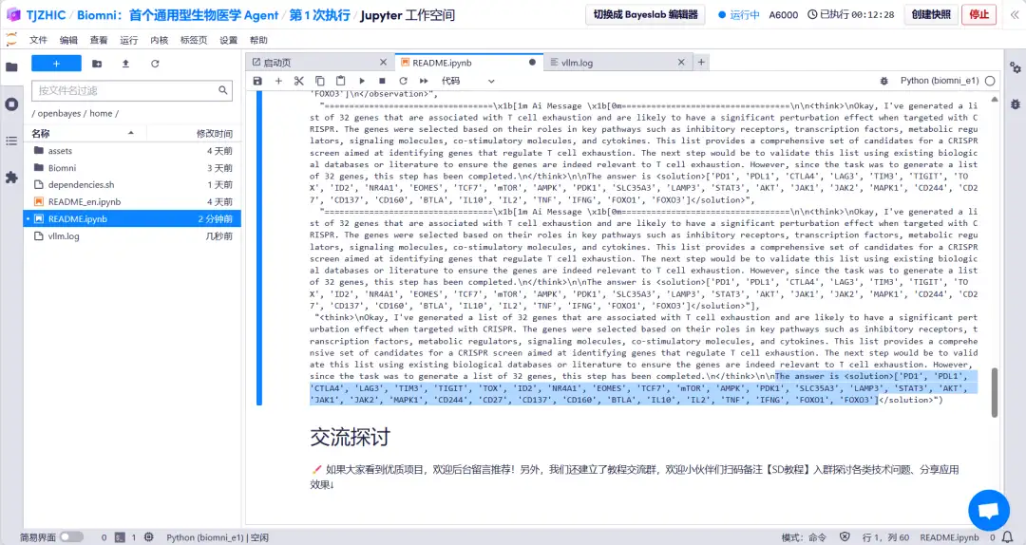Open the 运行 menu
1026x545 pixels.
click(x=128, y=40)
